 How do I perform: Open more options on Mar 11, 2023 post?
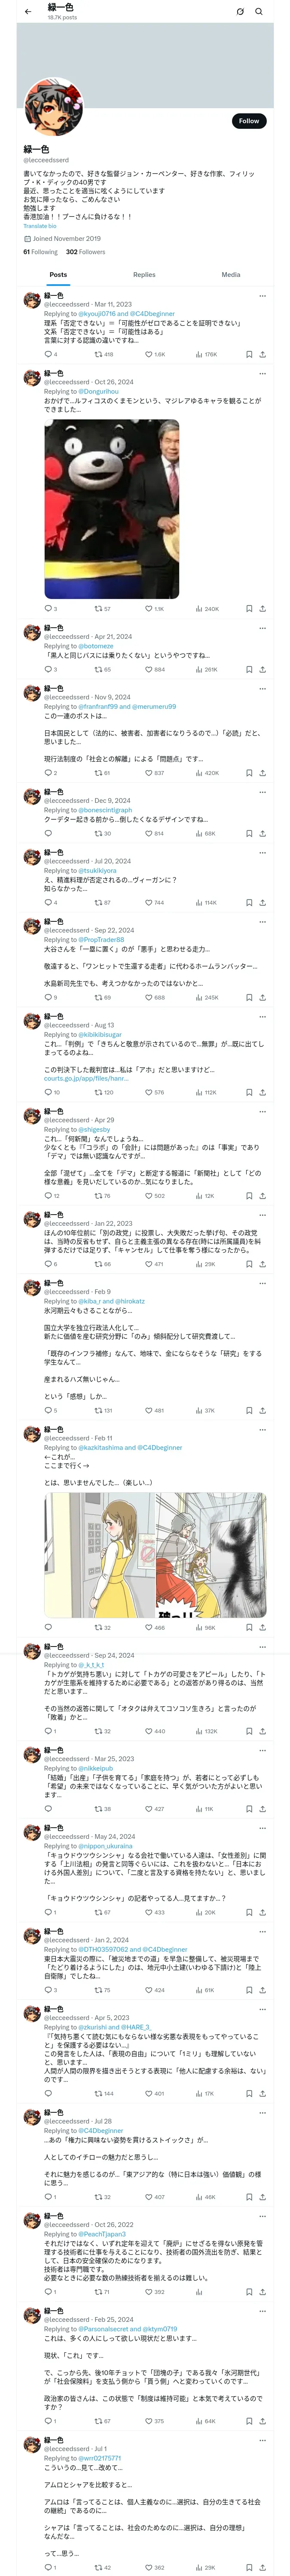click(x=262, y=296)
